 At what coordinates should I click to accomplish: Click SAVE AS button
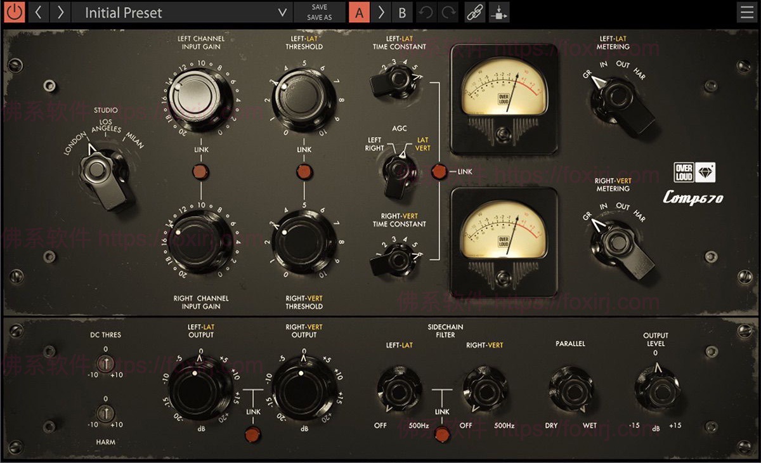320,18
